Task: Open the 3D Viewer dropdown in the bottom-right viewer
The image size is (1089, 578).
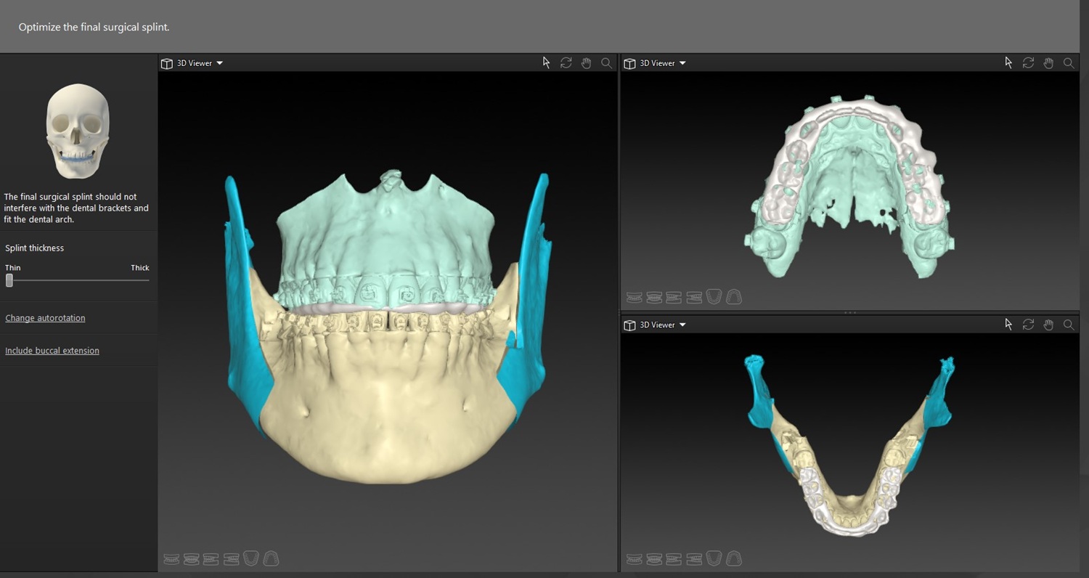Action: [682, 325]
